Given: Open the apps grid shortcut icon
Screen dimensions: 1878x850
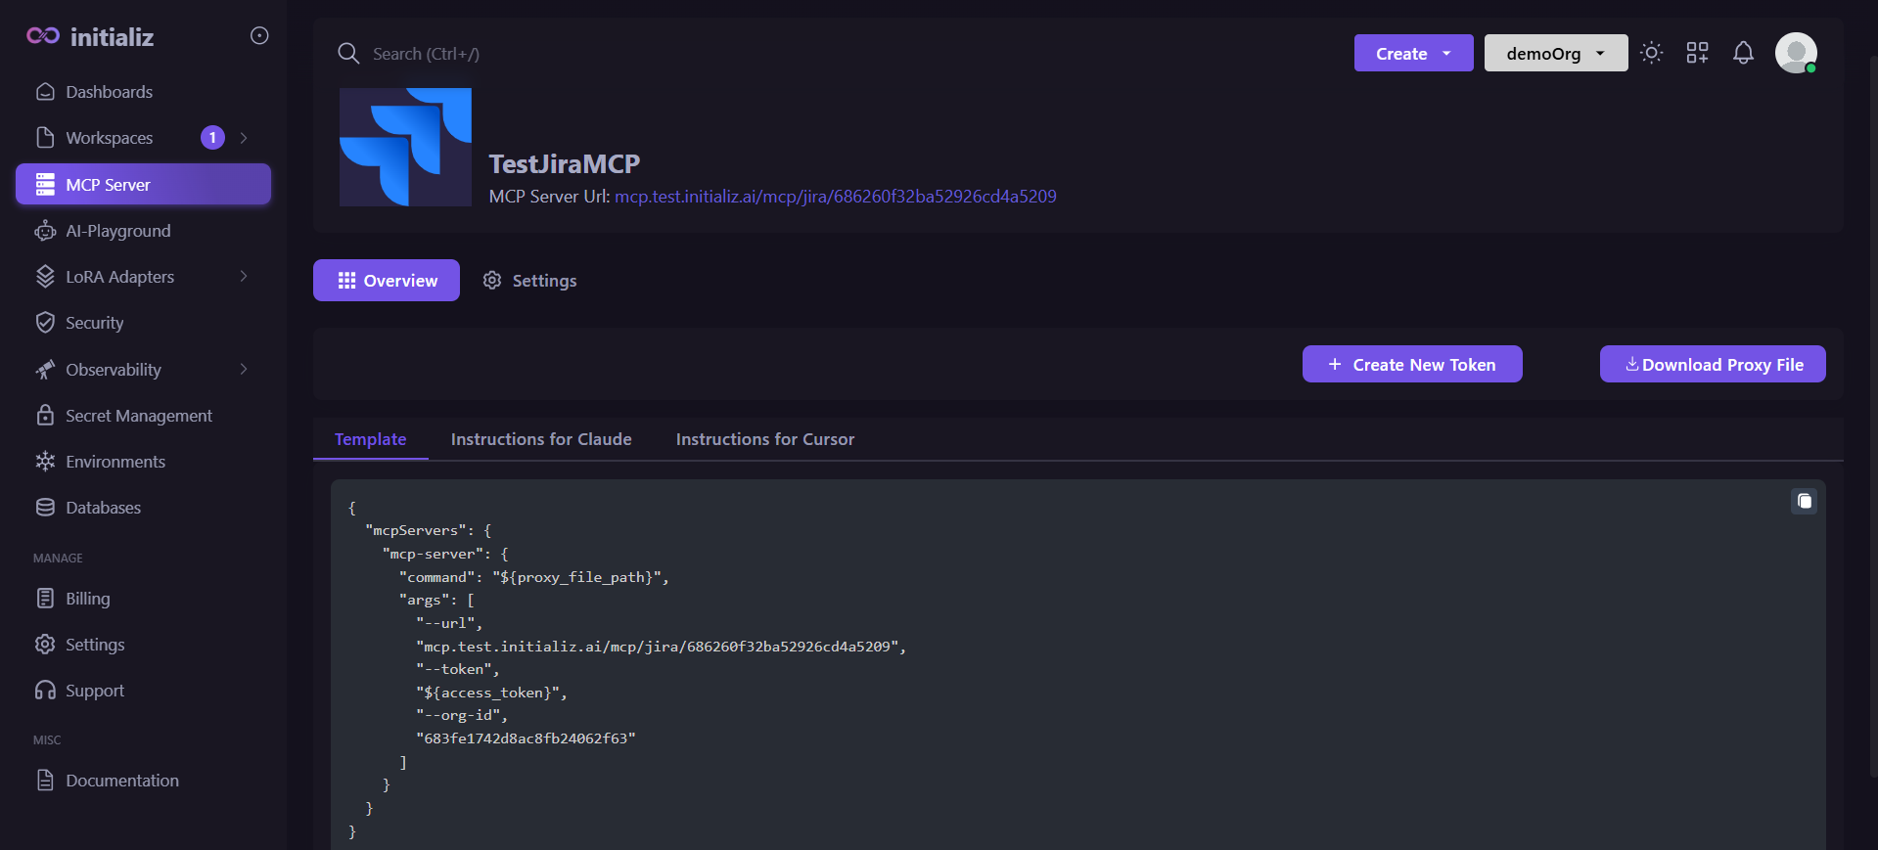Looking at the screenshot, I should coord(1698,53).
